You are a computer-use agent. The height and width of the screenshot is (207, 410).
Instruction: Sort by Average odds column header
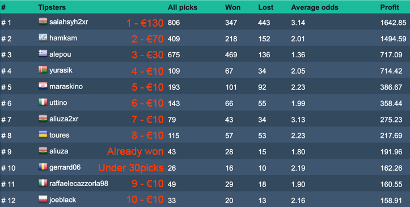click(x=315, y=7)
